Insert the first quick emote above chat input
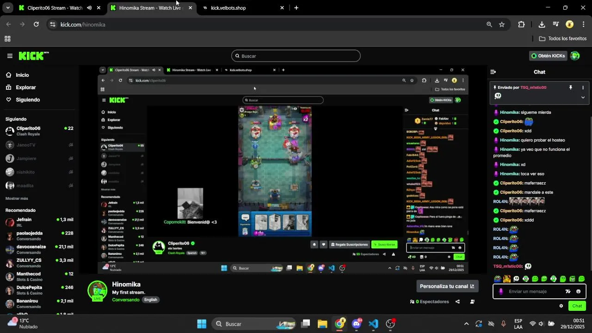 pos(498,279)
